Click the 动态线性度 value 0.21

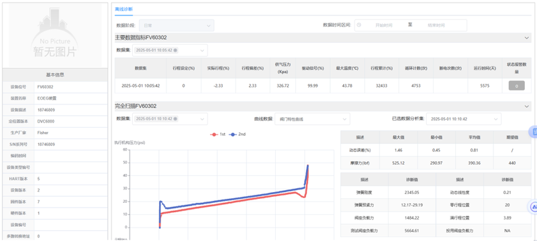[x=507, y=192]
